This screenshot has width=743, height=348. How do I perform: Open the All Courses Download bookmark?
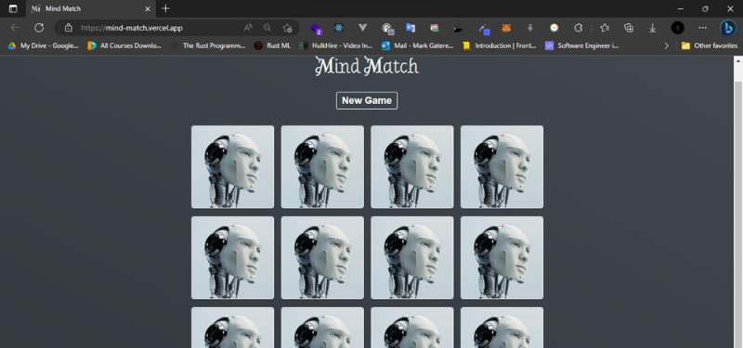124,45
